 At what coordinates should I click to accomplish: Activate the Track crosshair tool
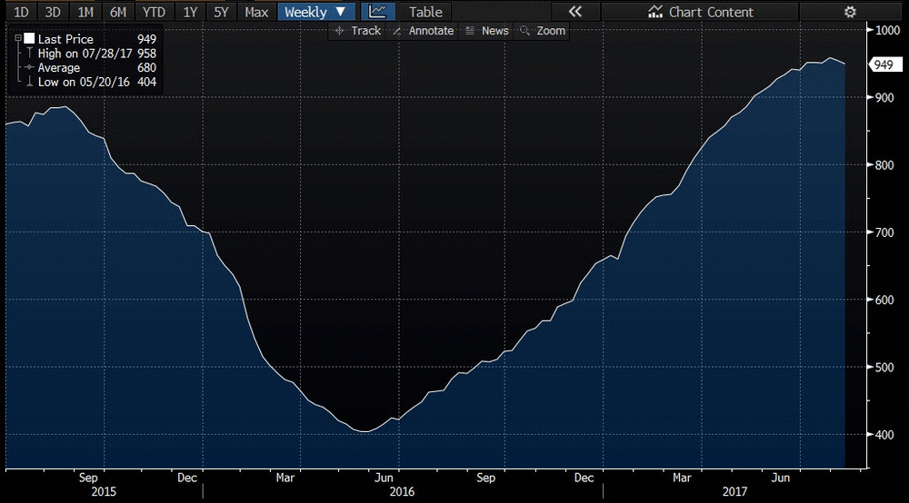pos(358,31)
